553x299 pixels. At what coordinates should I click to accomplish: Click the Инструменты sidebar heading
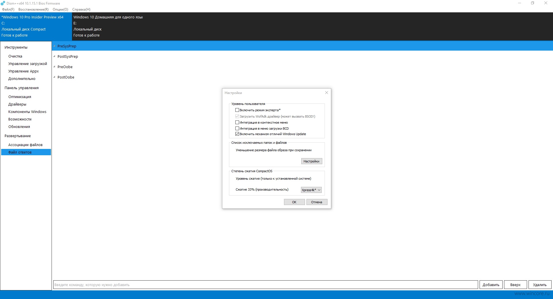tap(16, 47)
